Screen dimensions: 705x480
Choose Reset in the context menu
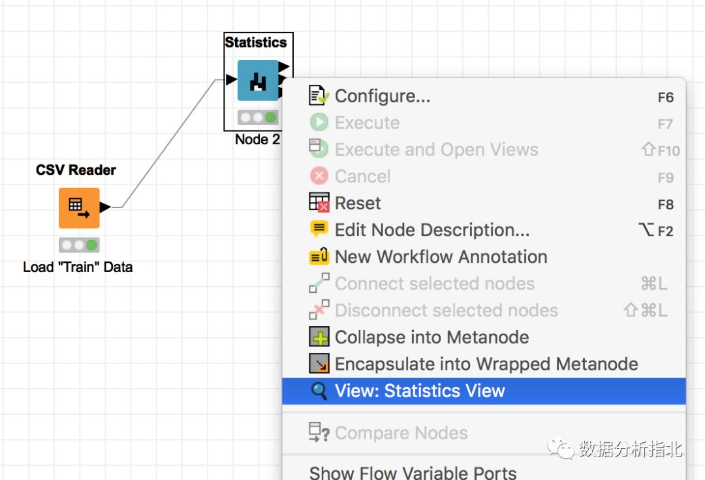click(x=358, y=203)
